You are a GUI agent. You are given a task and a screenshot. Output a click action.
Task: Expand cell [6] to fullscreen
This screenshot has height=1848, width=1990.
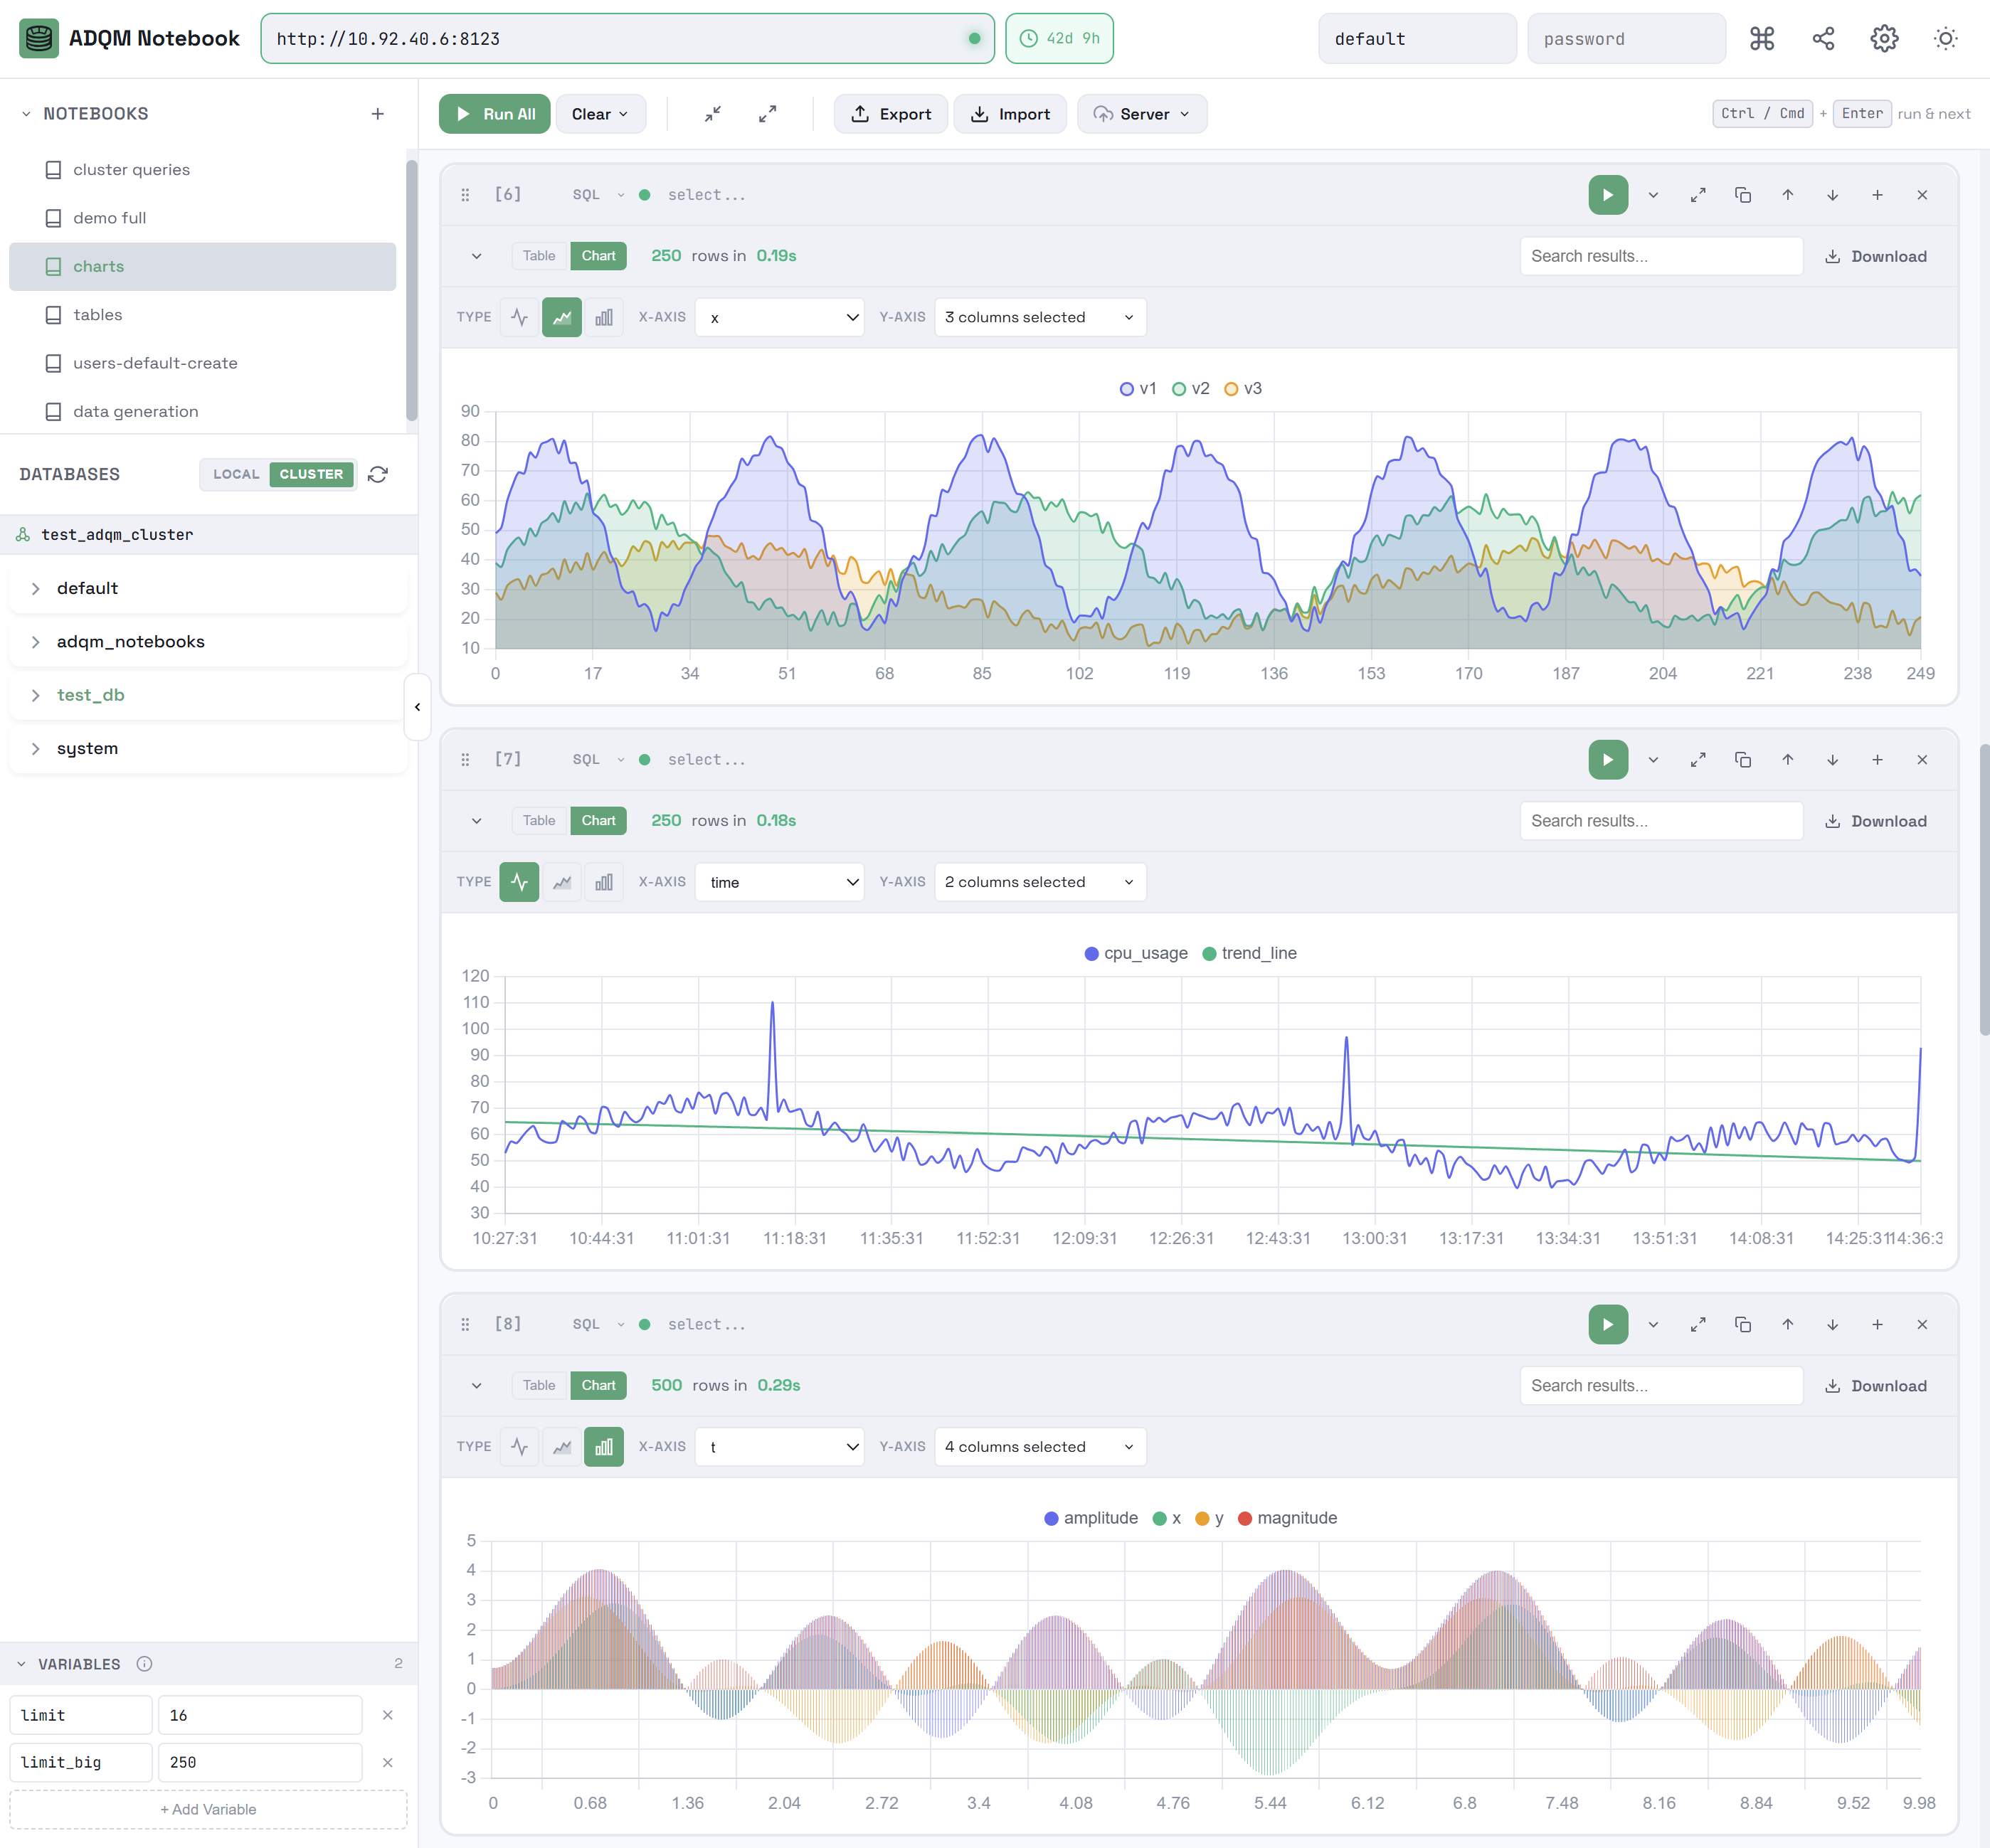1697,194
